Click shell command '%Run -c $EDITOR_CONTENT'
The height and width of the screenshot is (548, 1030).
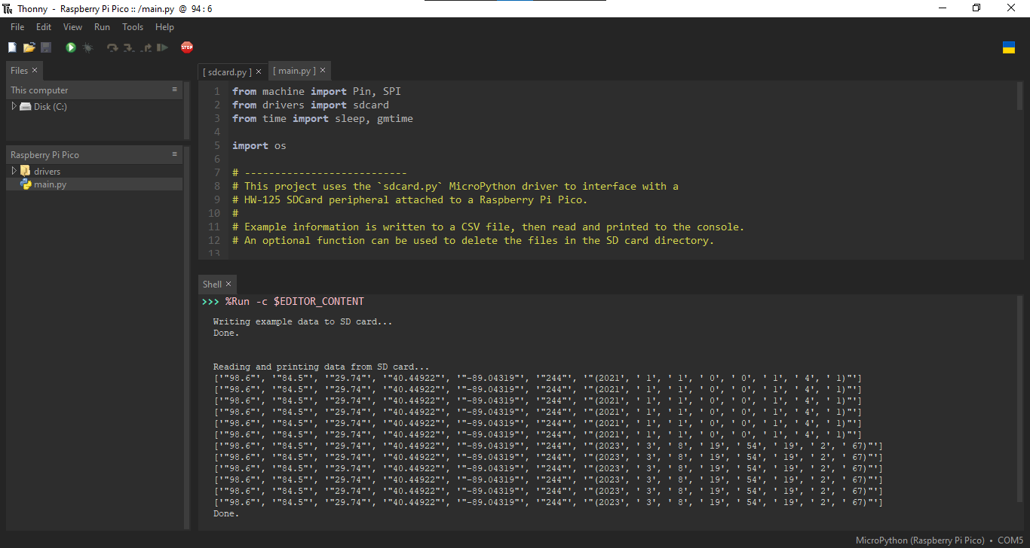pyautogui.click(x=295, y=301)
